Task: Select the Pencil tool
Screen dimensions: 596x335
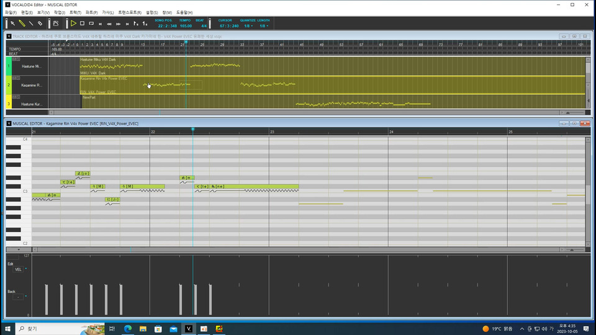Action: pyautogui.click(x=22, y=24)
